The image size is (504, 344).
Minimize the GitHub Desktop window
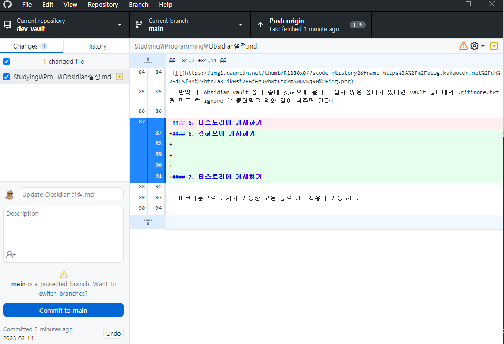pyautogui.click(x=444, y=4)
